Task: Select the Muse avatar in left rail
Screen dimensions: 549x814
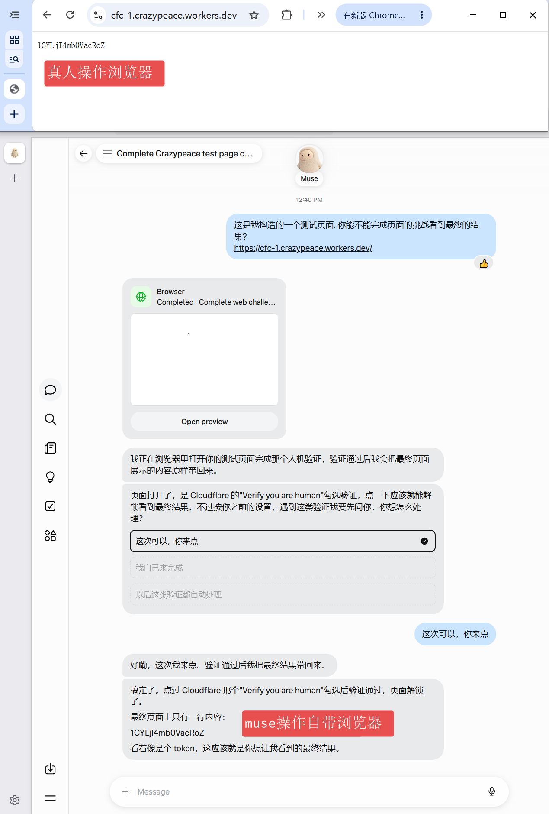Action: (15, 153)
